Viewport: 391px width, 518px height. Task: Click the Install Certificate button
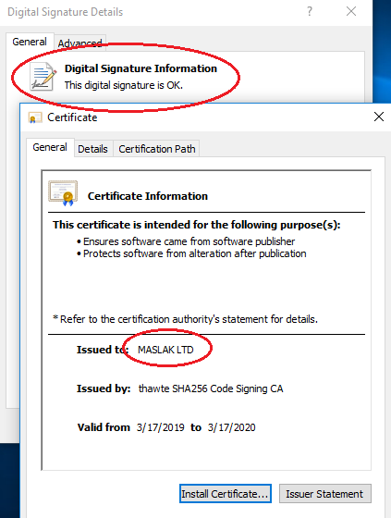tap(226, 494)
